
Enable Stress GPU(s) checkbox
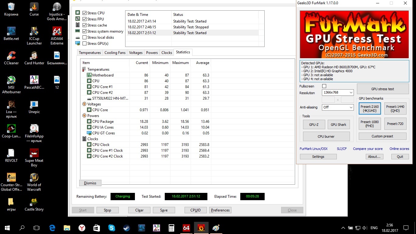coord(84,44)
